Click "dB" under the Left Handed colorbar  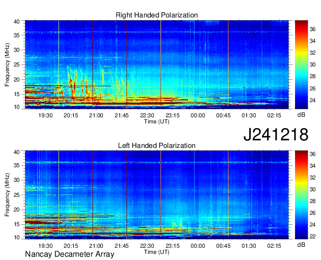point(301,244)
